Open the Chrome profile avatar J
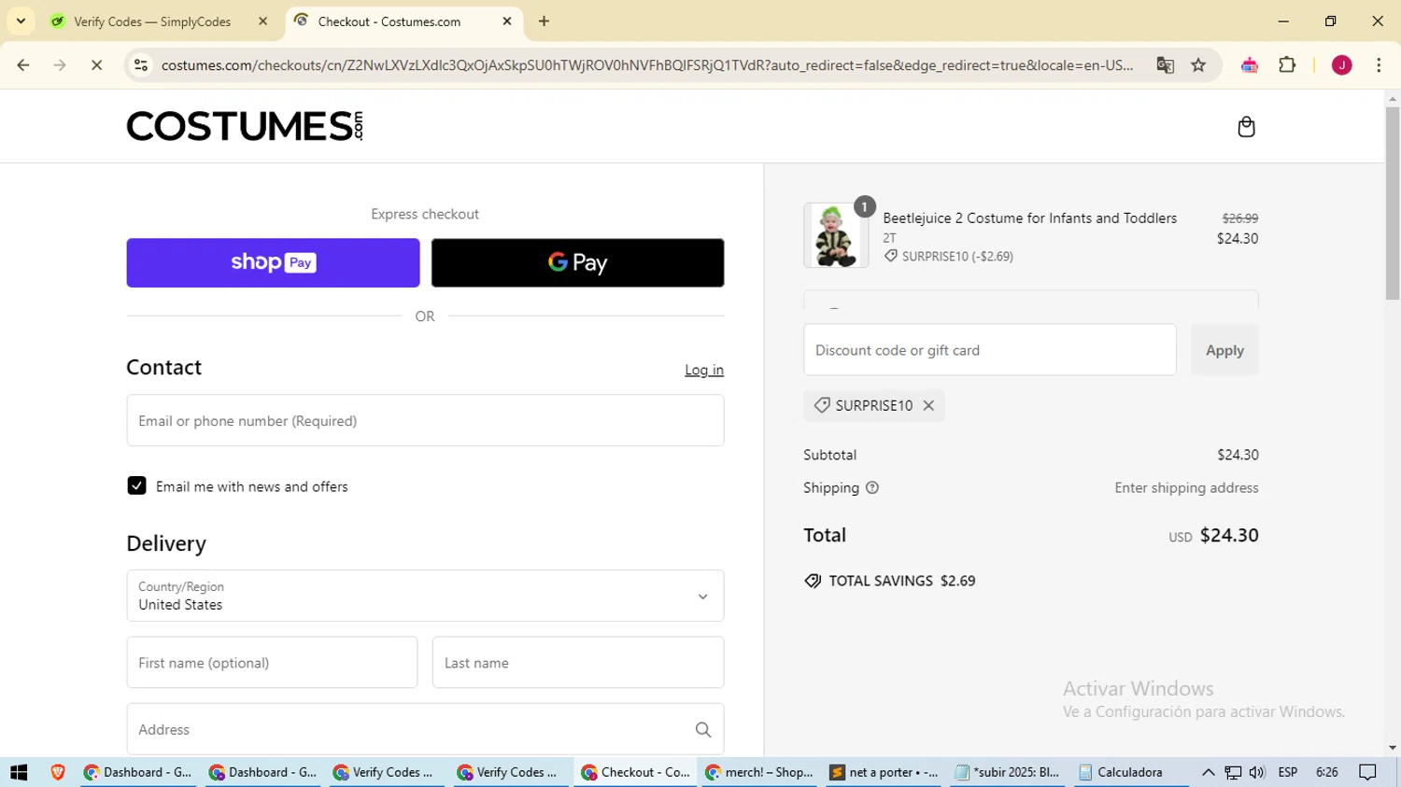The image size is (1401, 787). click(1342, 65)
